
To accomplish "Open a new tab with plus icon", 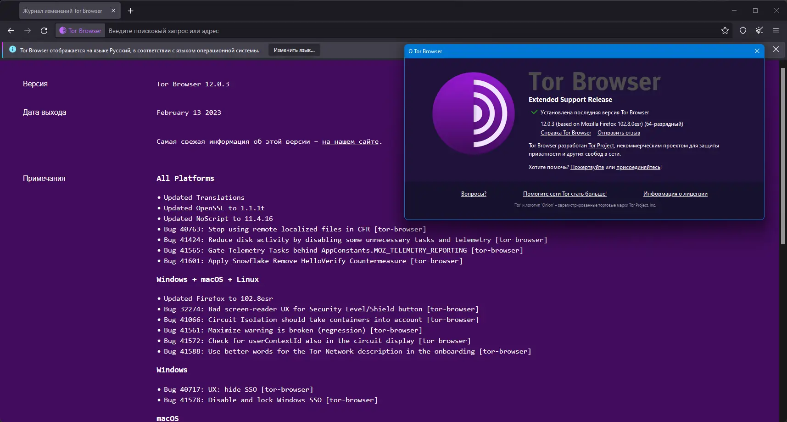I will click(x=131, y=11).
